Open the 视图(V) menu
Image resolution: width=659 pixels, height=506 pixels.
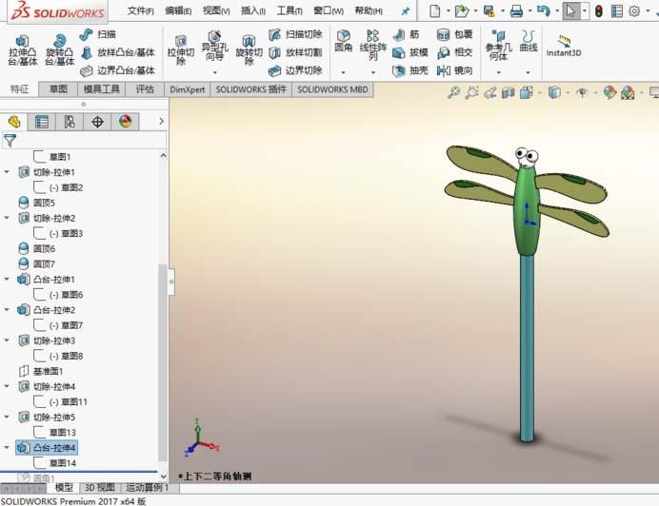(216, 10)
